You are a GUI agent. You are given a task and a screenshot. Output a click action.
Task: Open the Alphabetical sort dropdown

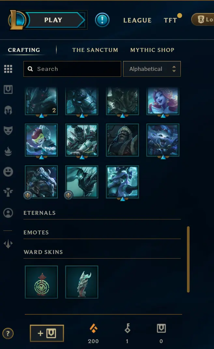152,69
